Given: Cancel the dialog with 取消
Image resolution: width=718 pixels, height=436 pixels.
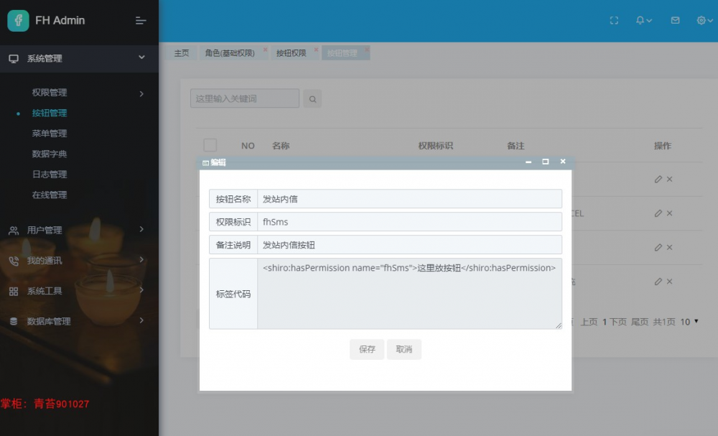Looking at the screenshot, I should tap(404, 349).
